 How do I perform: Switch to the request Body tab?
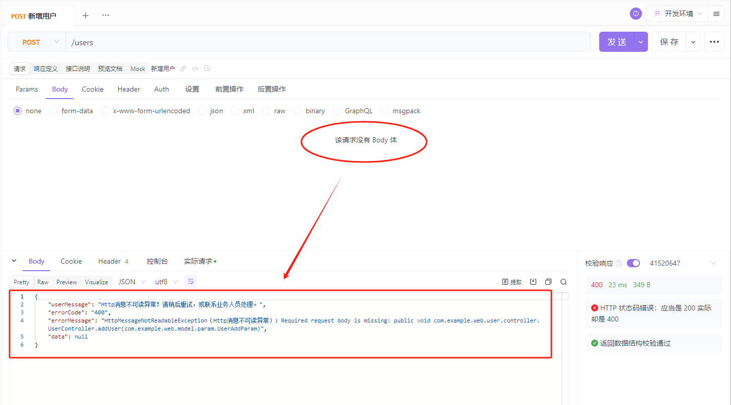tap(60, 89)
